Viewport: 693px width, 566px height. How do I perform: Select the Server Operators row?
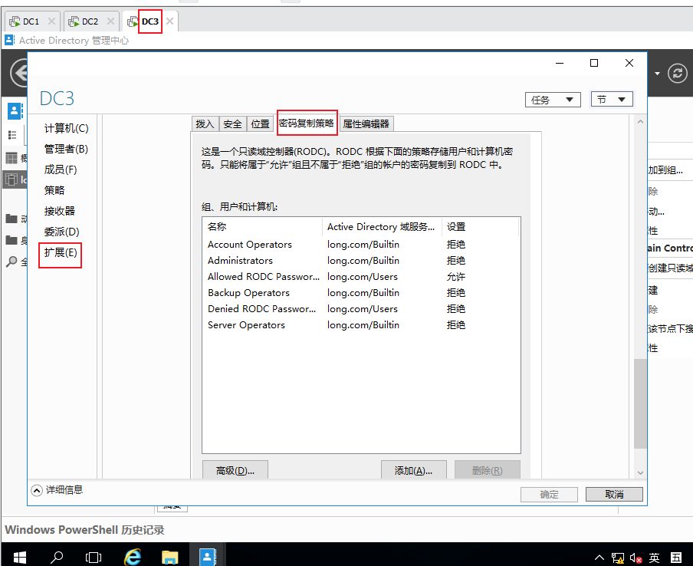click(x=360, y=325)
